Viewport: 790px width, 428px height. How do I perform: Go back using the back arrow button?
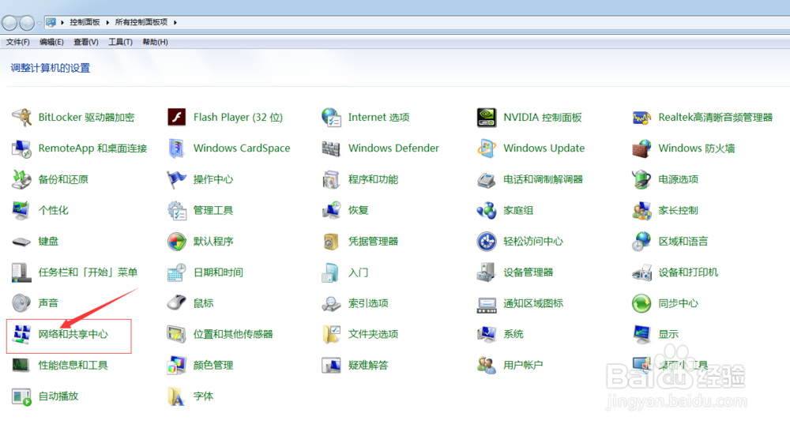coord(9,23)
